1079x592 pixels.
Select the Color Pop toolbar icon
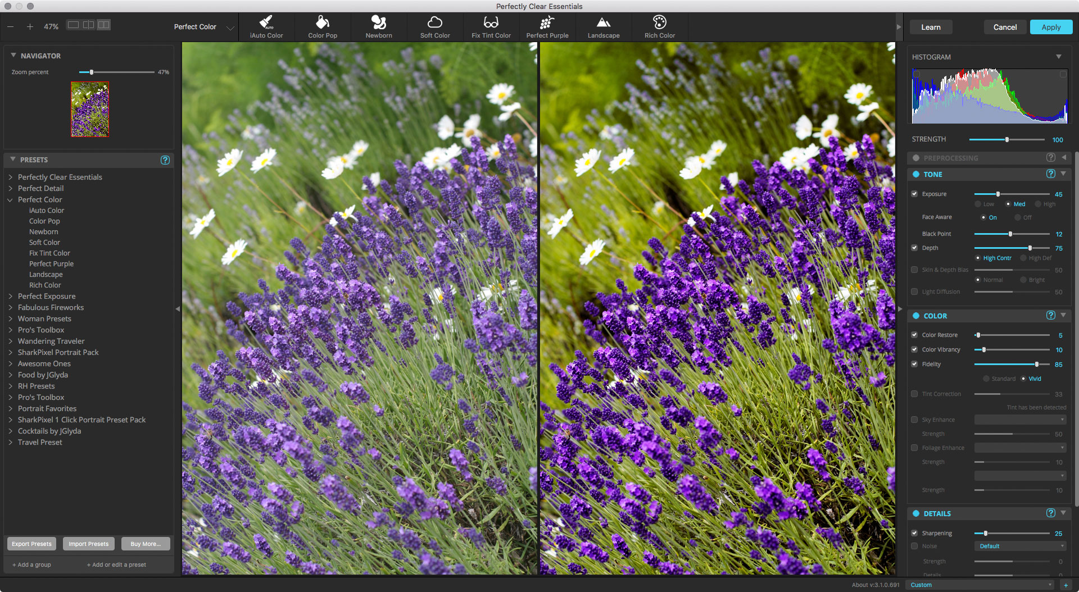(x=322, y=26)
